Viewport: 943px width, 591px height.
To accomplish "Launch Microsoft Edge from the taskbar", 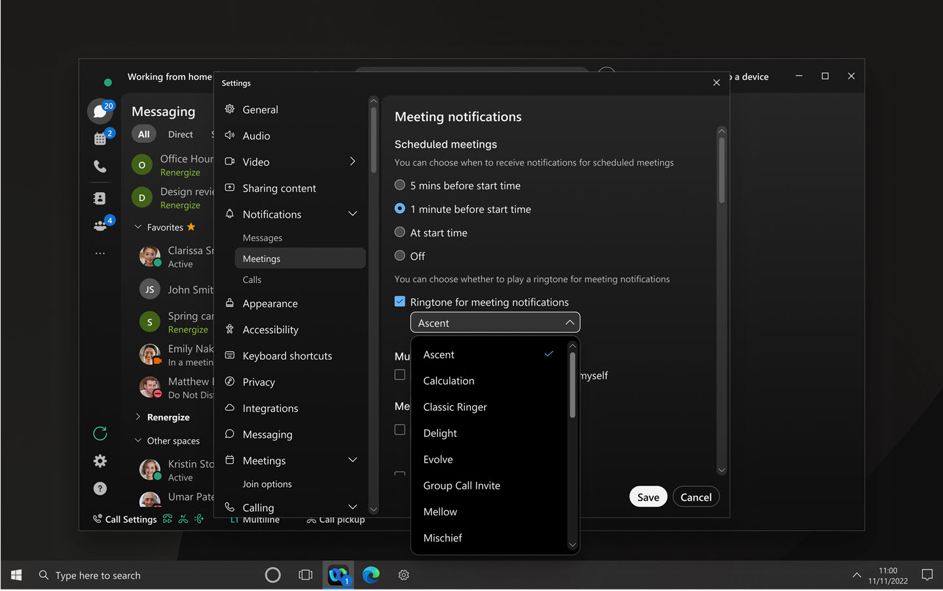I will [x=371, y=575].
